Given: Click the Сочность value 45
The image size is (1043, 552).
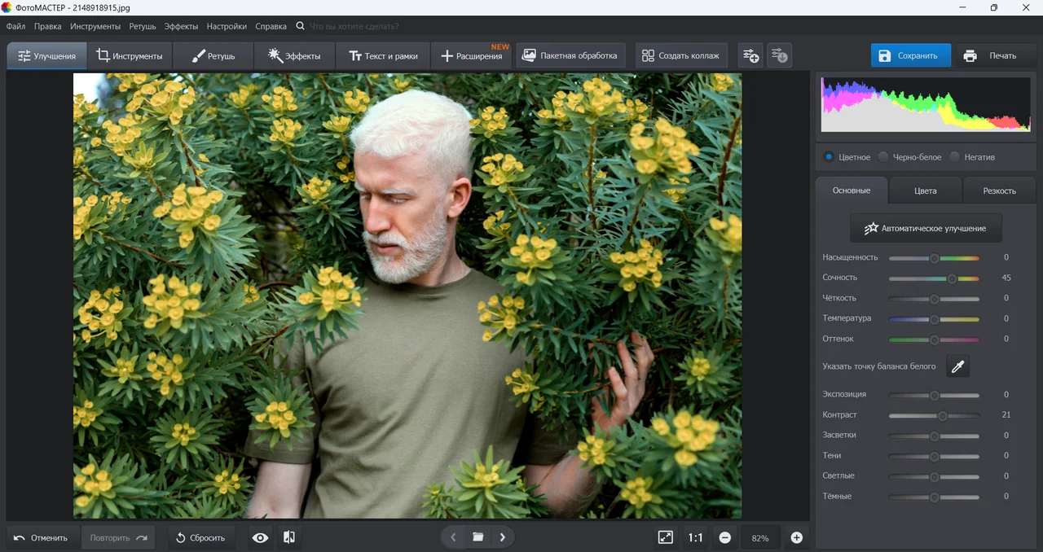Looking at the screenshot, I should (x=1006, y=278).
